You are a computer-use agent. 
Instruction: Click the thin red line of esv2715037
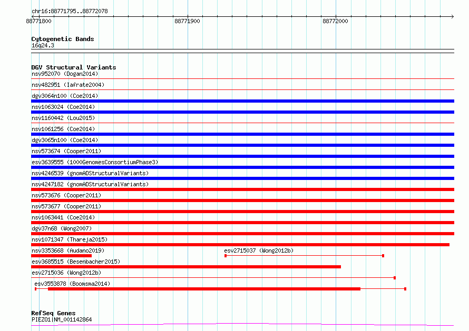(x=304, y=256)
